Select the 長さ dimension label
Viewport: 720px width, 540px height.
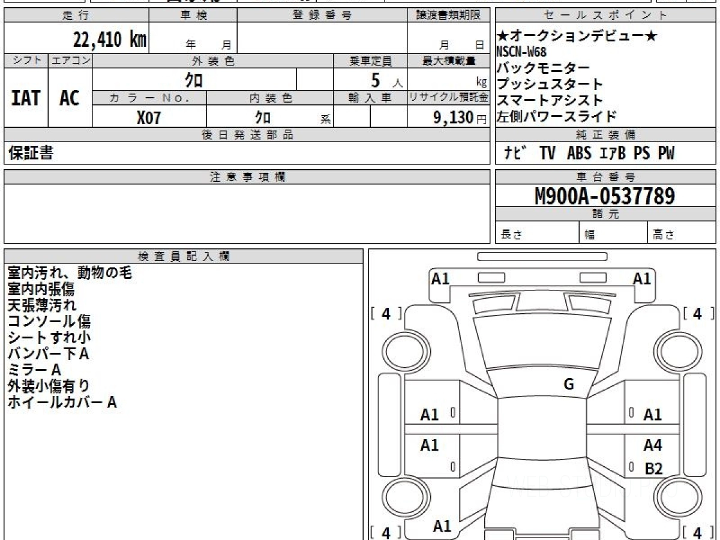pyautogui.click(x=511, y=235)
